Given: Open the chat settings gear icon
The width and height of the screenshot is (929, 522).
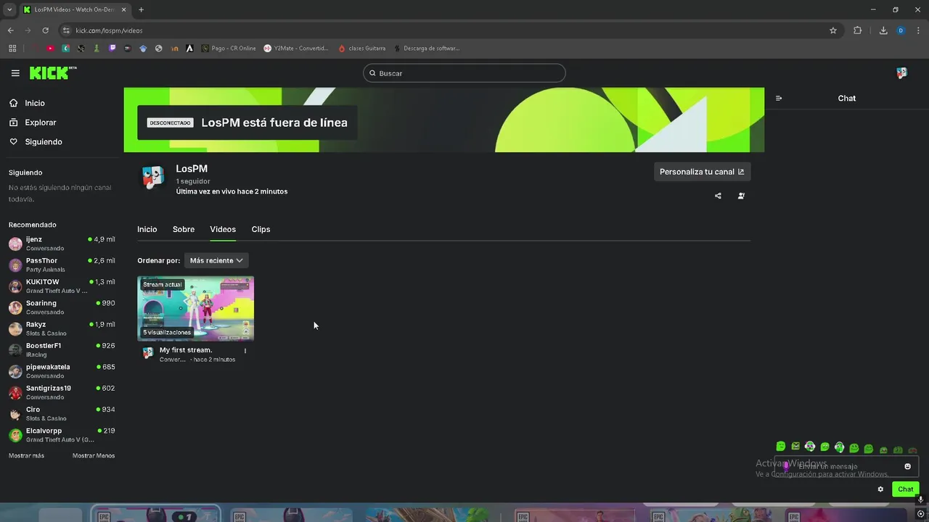Looking at the screenshot, I should point(880,489).
